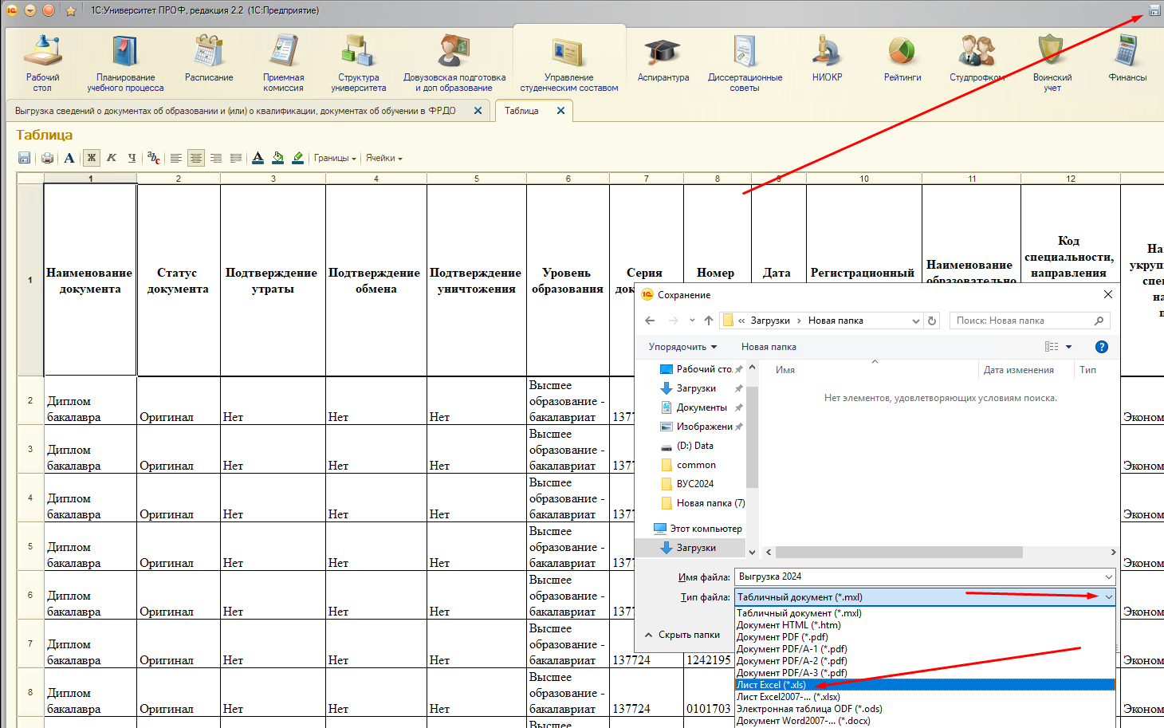The width and height of the screenshot is (1164, 728).
Task: Open the Рейтинги section
Action: coord(902,58)
